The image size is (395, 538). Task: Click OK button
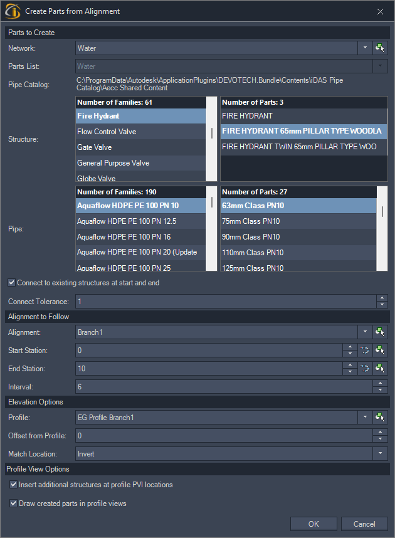[313, 524]
